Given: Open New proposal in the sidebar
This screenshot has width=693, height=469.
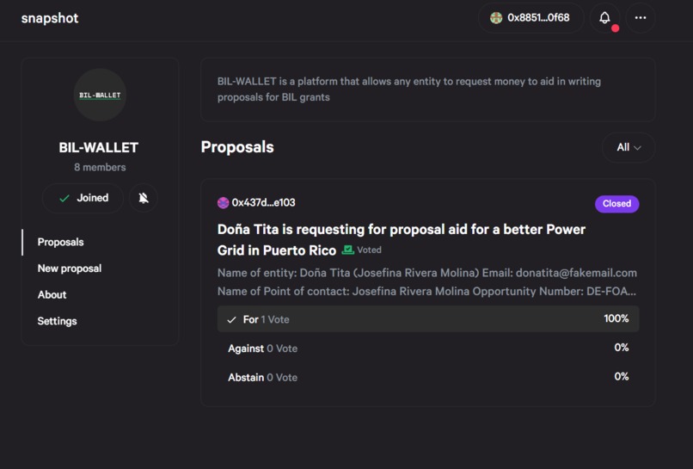Looking at the screenshot, I should click(69, 268).
